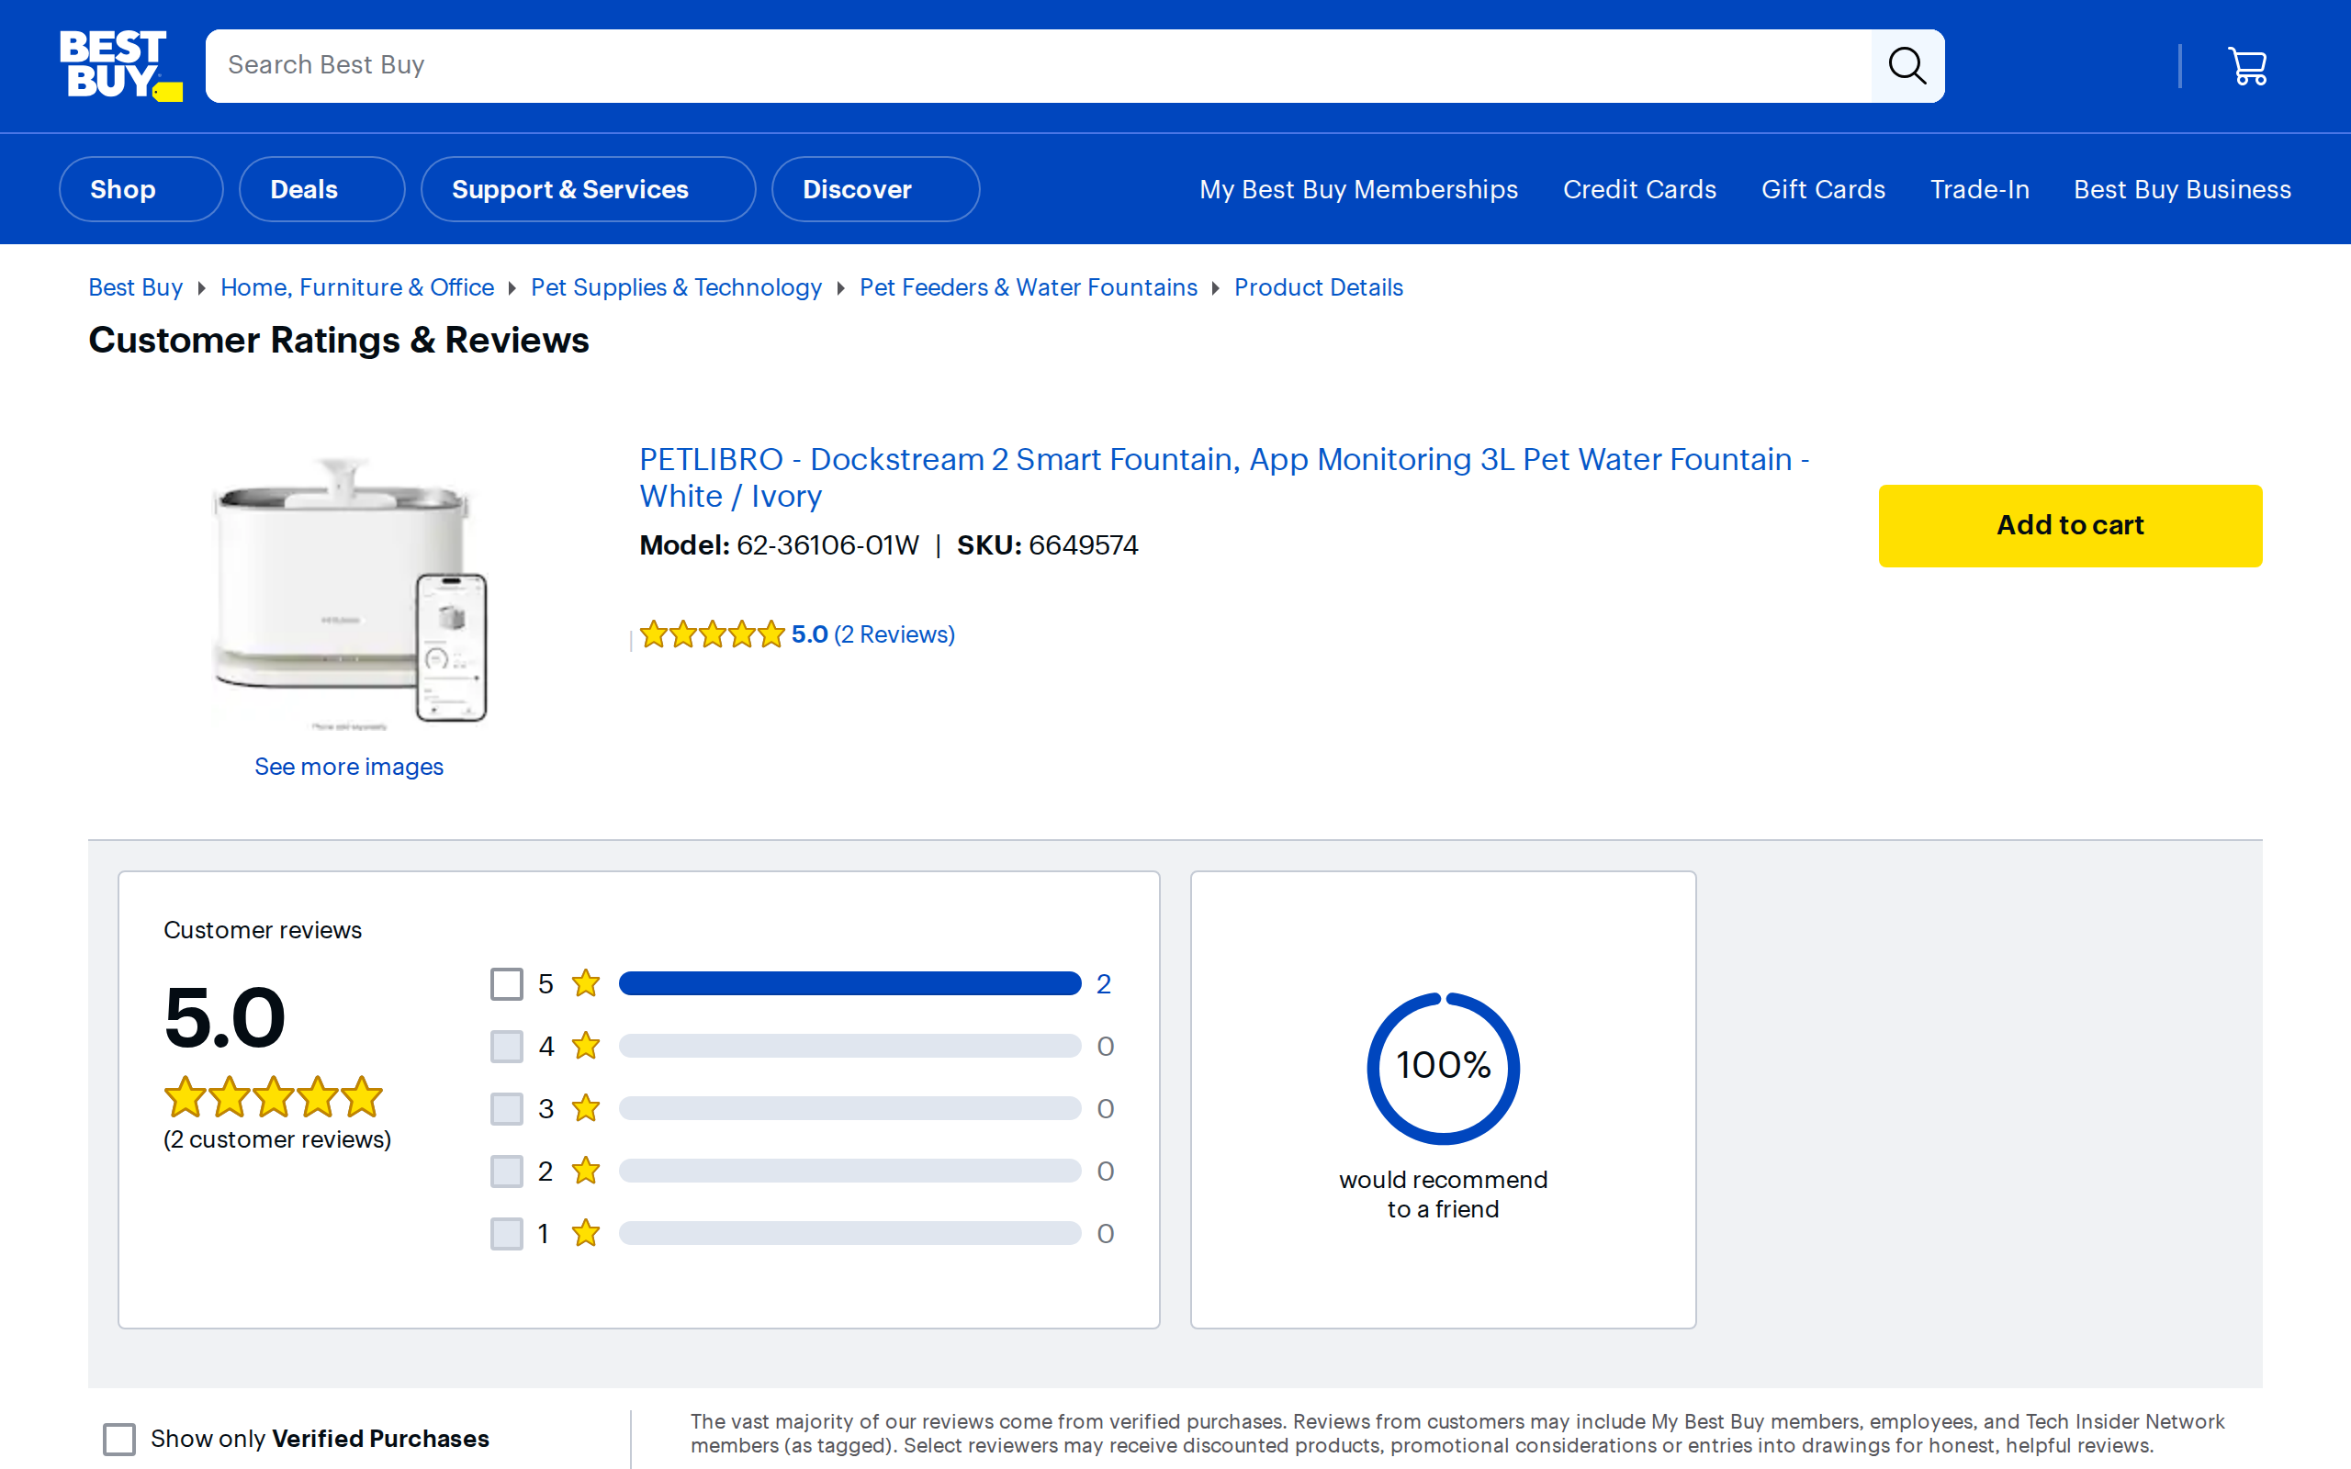
Task: Open the PETLIBRO Dockstream 2 product title link
Action: pos(1224,477)
